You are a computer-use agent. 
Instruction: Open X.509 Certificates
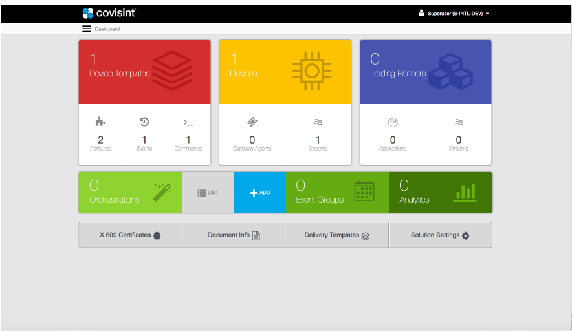click(x=130, y=235)
